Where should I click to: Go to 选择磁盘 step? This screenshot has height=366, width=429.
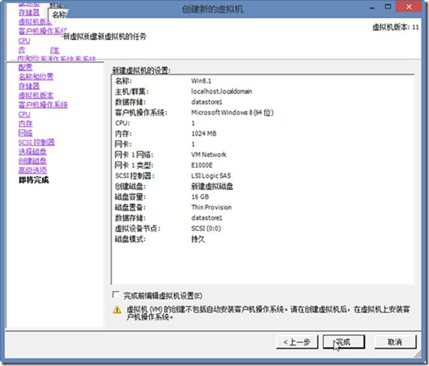pos(32,151)
